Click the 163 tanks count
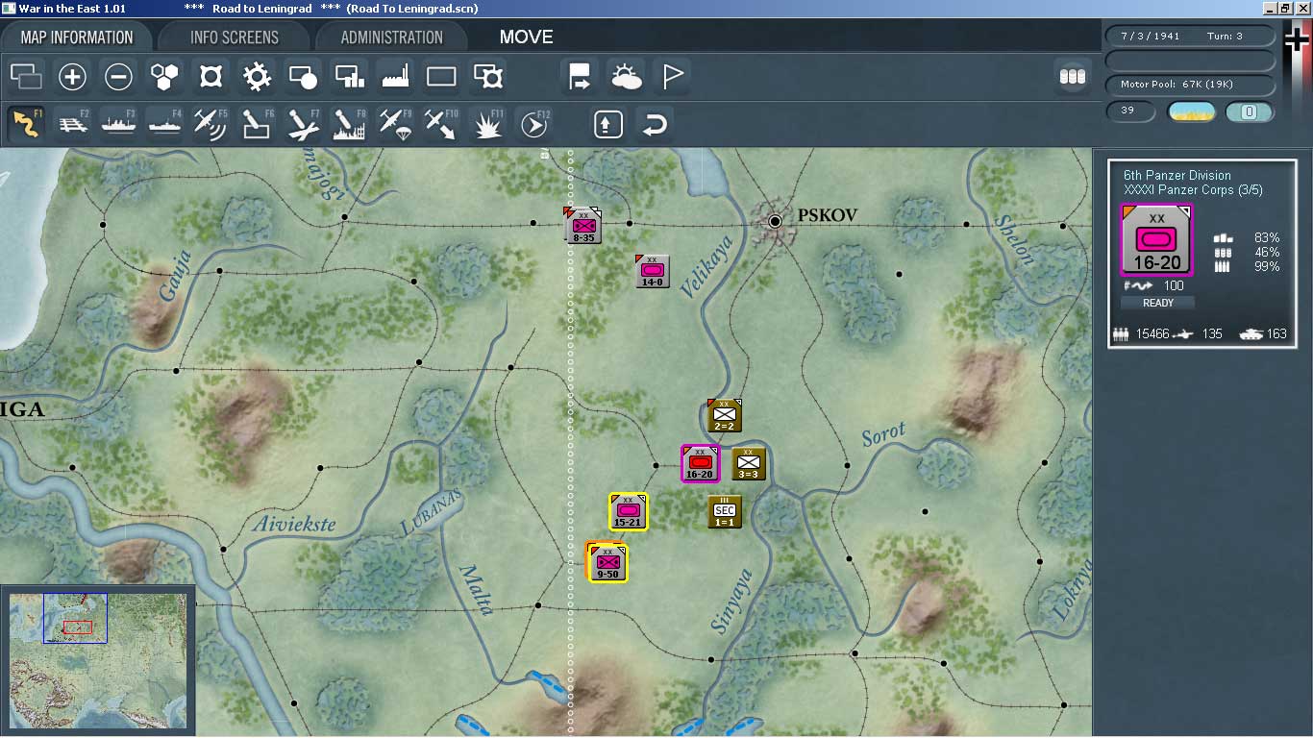 [1276, 334]
